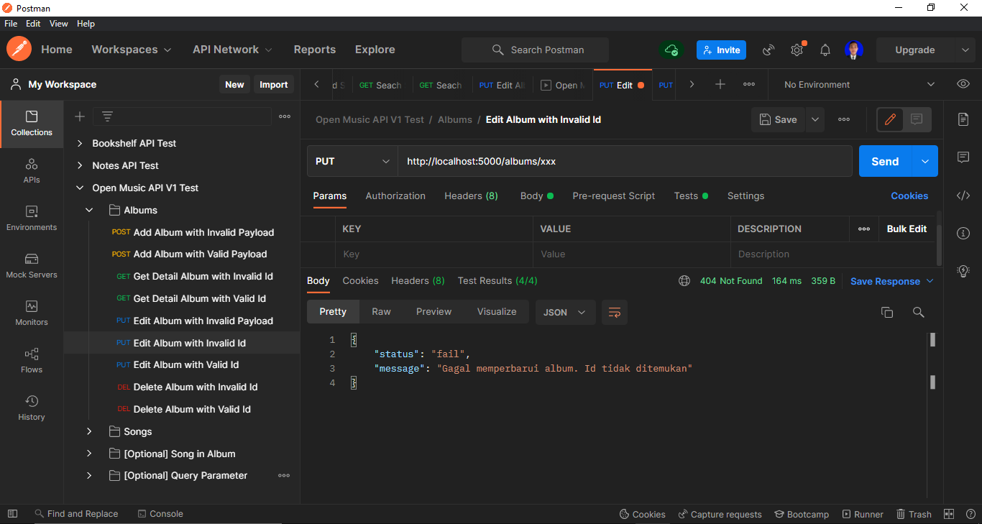Open the View menu
Image resolution: width=982 pixels, height=524 pixels.
click(59, 24)
